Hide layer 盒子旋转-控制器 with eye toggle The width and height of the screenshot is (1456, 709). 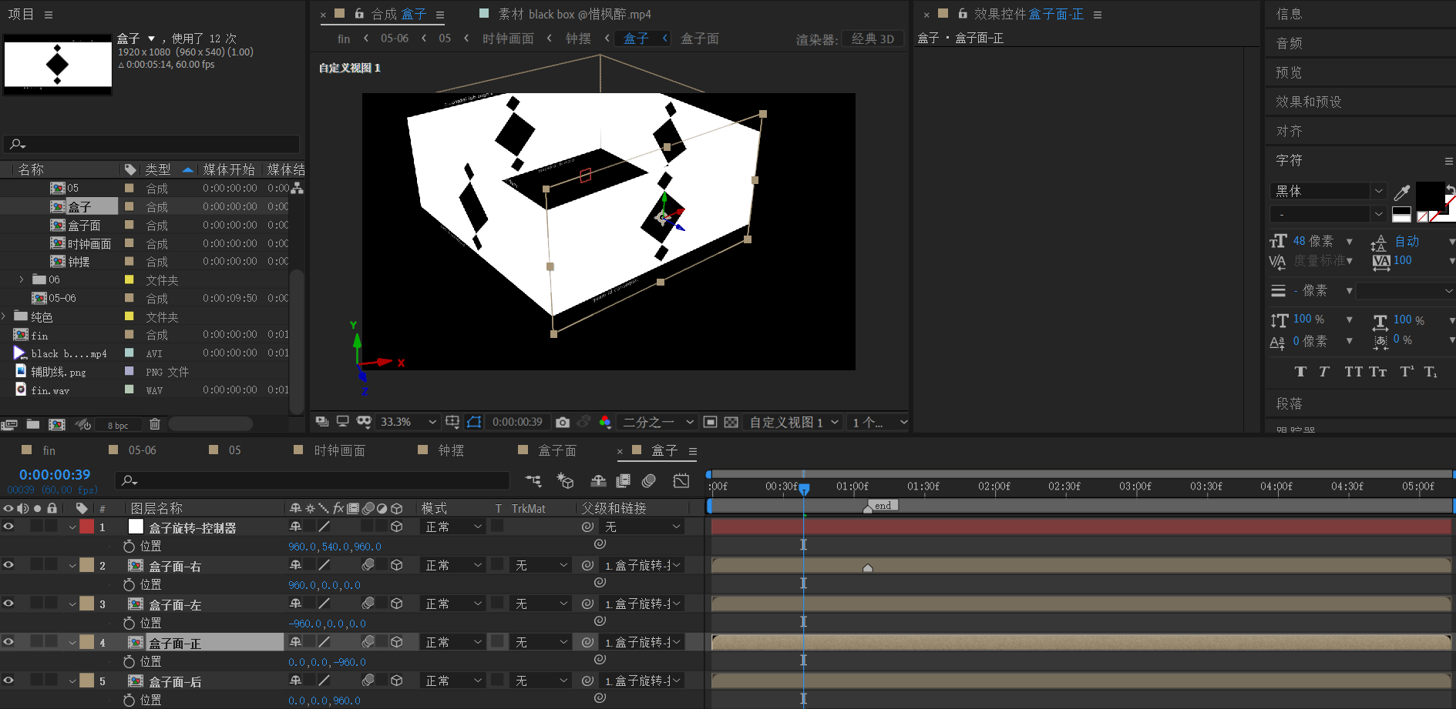point(8,527)
